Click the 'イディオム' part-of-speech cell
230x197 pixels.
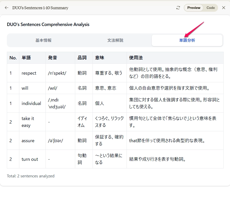click(82, 122)
